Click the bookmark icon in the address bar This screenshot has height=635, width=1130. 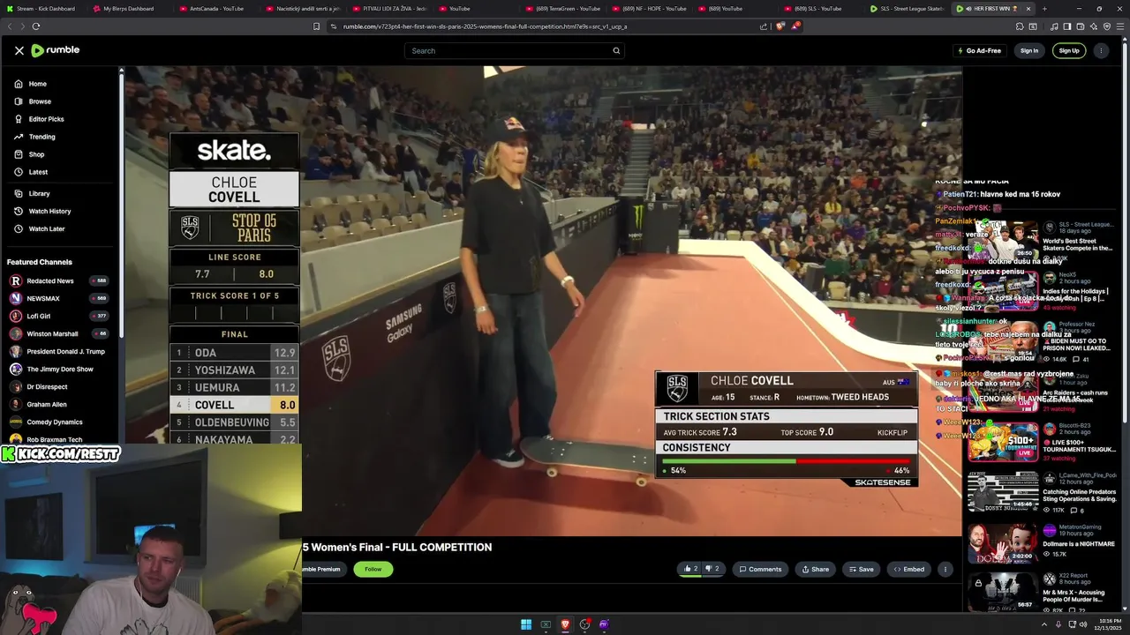316,26
